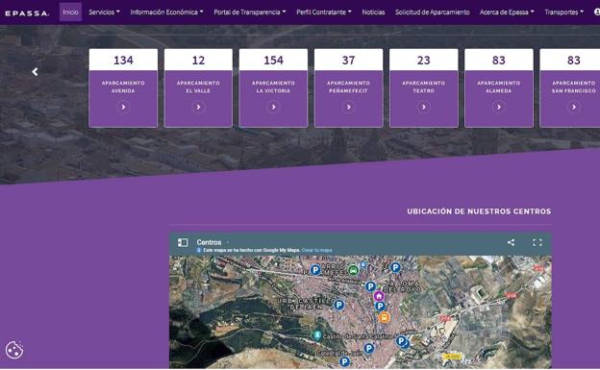Select the green car marker on map
The height and width of the screenshot is (370, 600).
353,270
